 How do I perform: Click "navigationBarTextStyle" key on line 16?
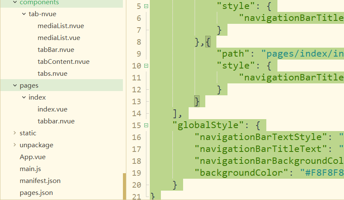point(261,137)
